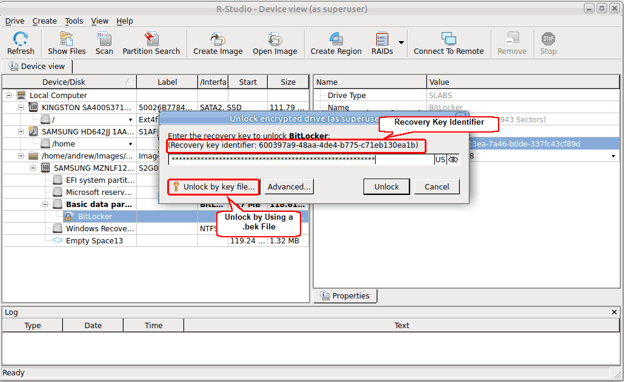Select the BitLocker locked partition icon
The image size is (624, 382).
click(69, 216)
